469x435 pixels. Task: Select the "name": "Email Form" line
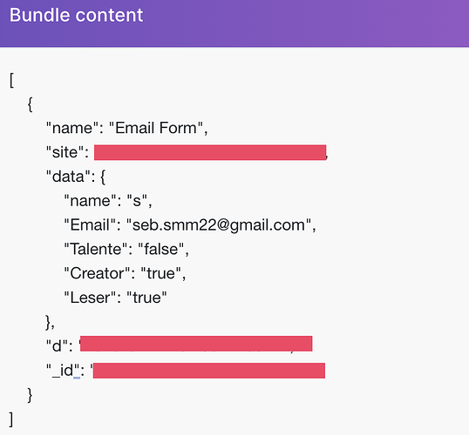pos(126,128)
